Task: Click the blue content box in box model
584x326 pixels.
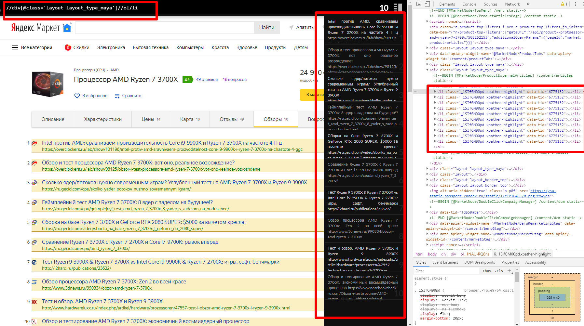Action: [x=552, y=297]
